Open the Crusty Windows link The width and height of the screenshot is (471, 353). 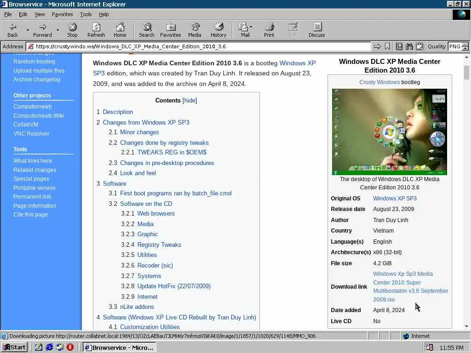tap(379, 82)
